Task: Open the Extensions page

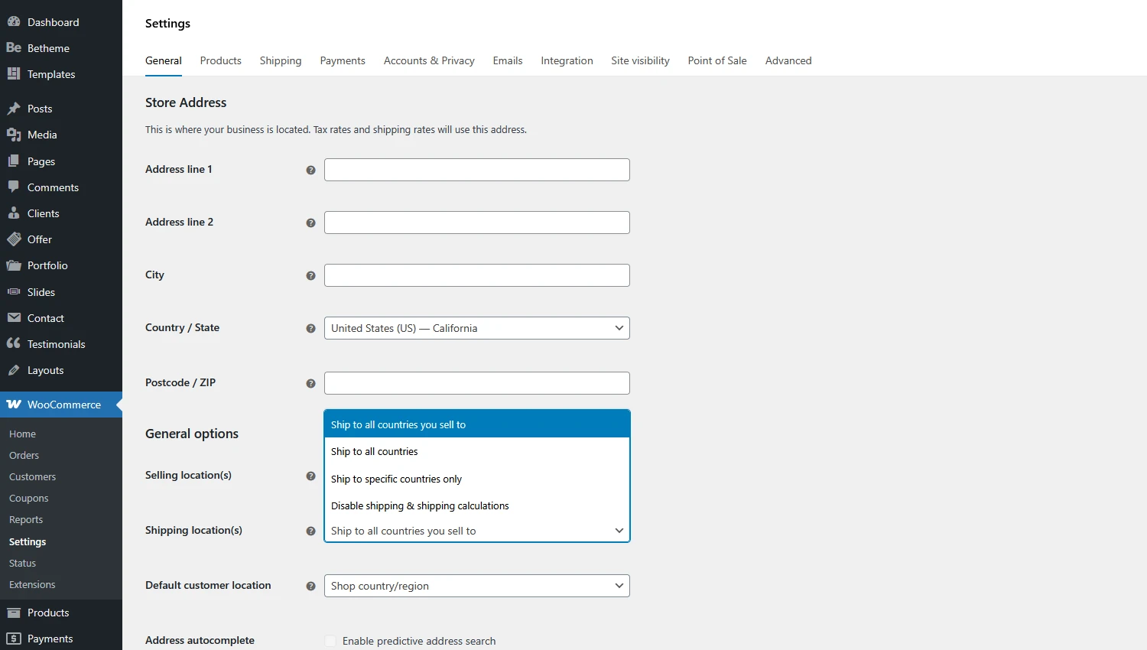Action: coord(31,584)
